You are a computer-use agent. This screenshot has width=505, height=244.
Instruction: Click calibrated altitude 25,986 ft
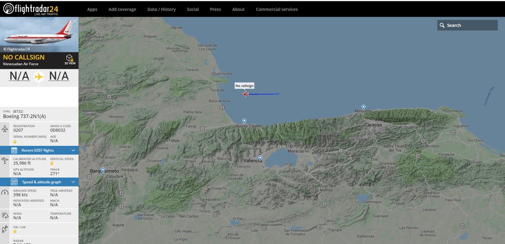(x=22, y=163)
